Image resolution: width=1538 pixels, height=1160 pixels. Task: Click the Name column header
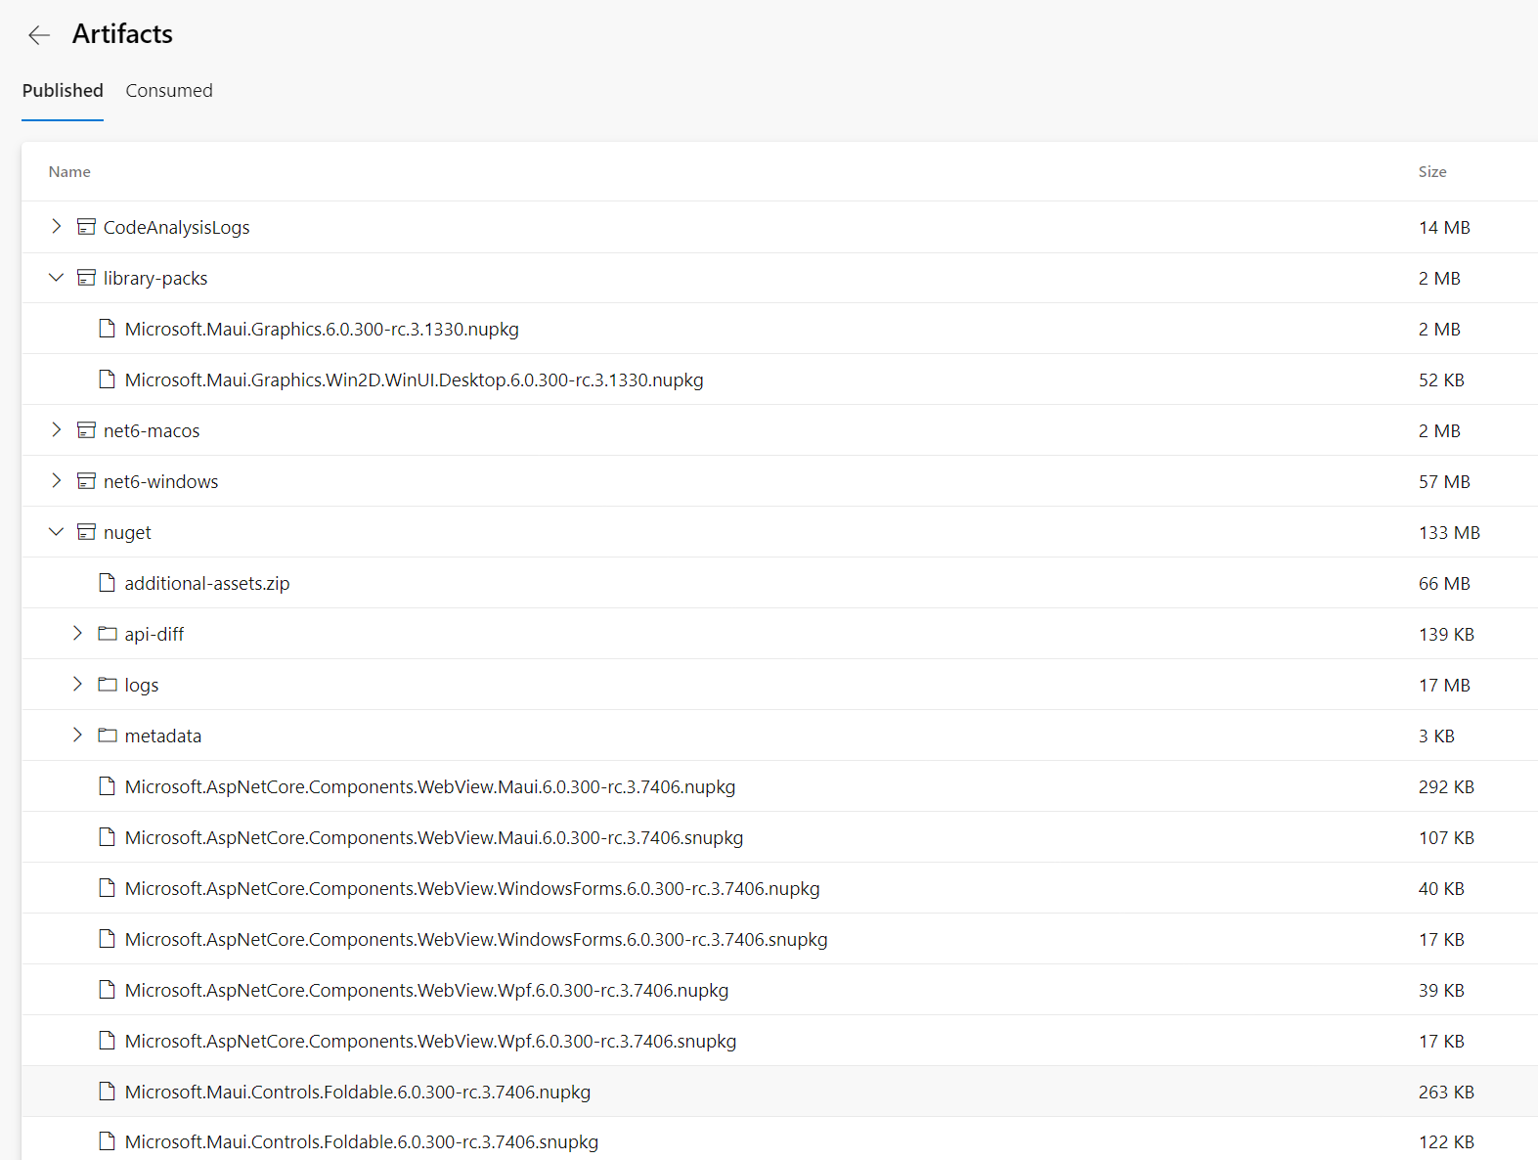coord(69,171)
